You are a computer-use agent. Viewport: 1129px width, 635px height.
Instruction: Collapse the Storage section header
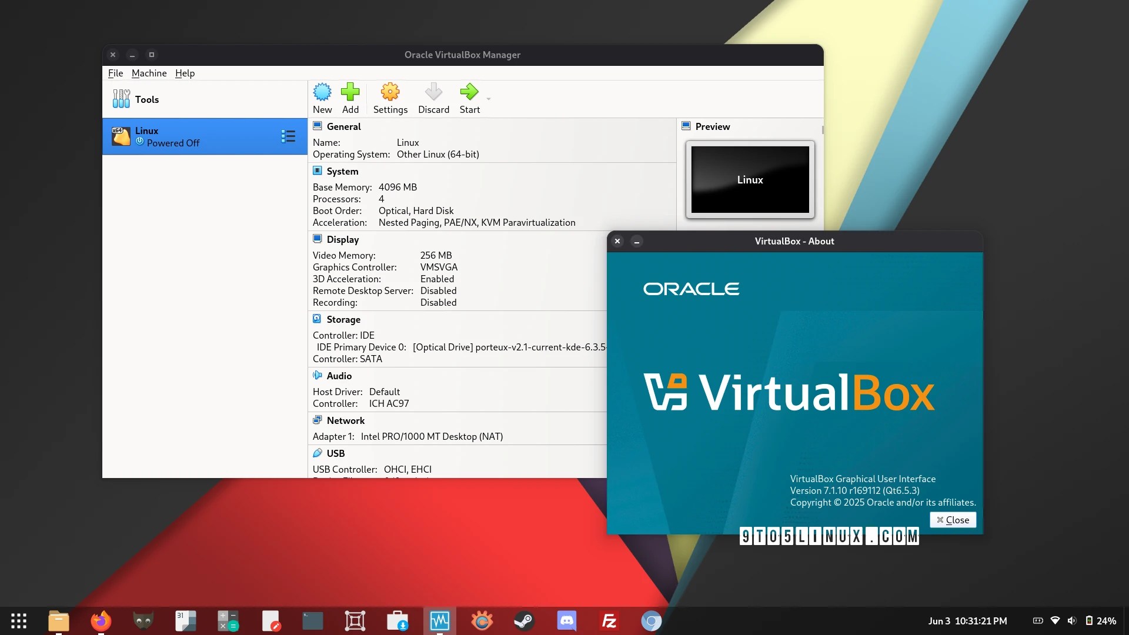pos(343,319)
